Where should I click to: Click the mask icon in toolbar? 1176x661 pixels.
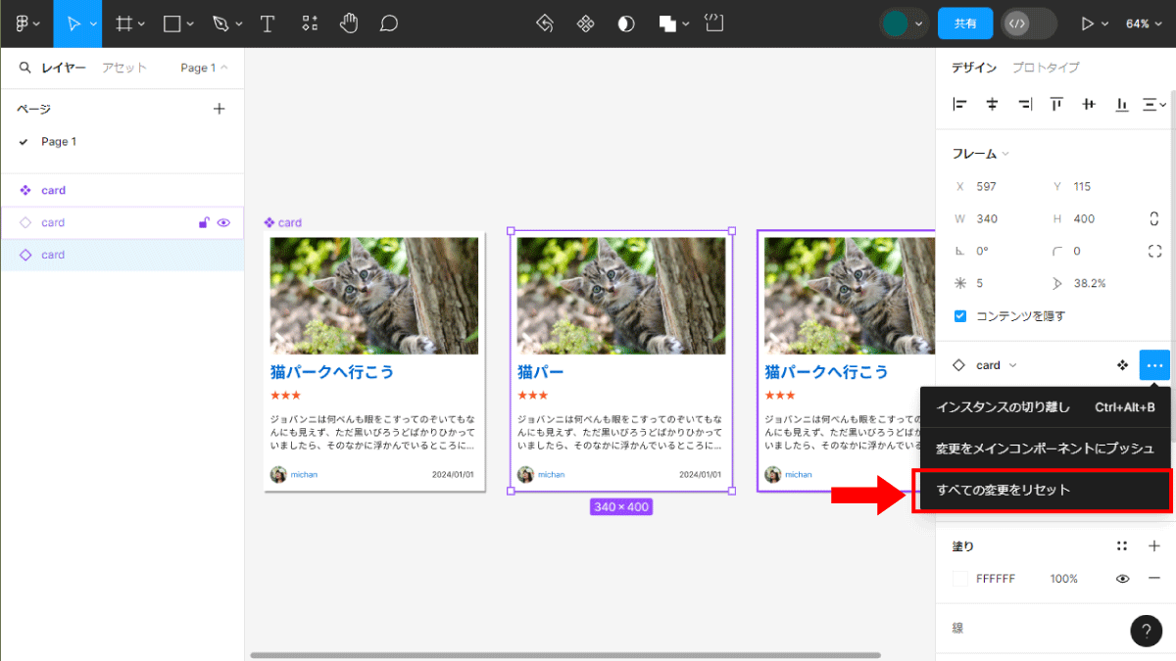click(x=626, y=24)
